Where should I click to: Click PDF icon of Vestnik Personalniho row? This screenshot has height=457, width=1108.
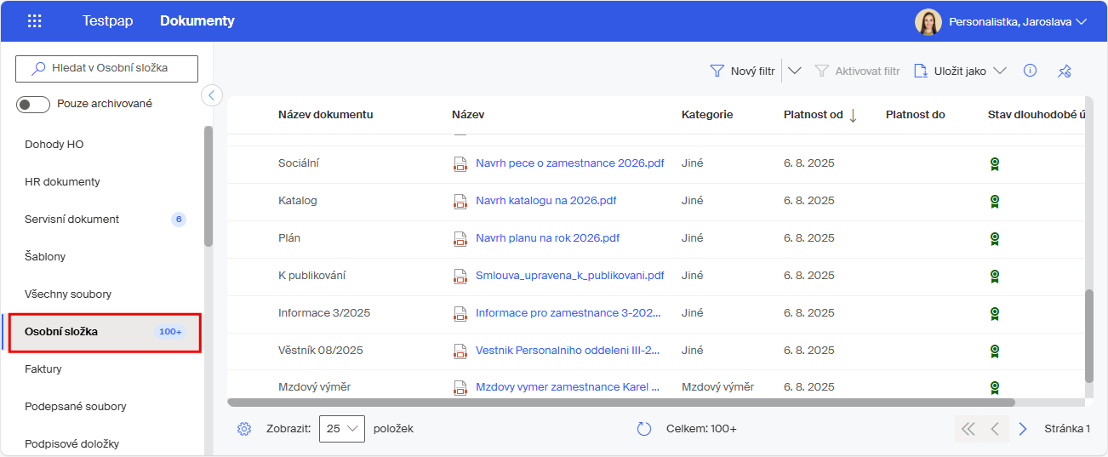pyautogui.click(x=460, y=351)
